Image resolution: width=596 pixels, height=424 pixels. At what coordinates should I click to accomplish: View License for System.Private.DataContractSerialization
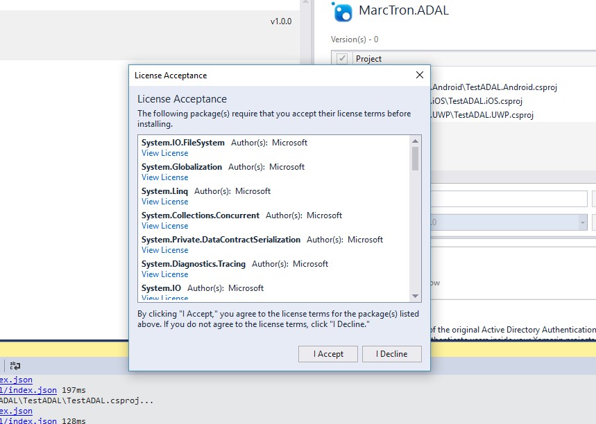(x=164, y=250)
